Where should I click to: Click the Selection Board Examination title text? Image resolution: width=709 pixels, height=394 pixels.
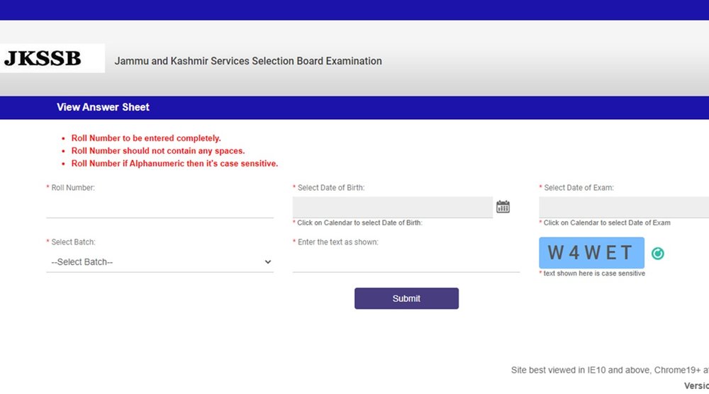(248, 61)
